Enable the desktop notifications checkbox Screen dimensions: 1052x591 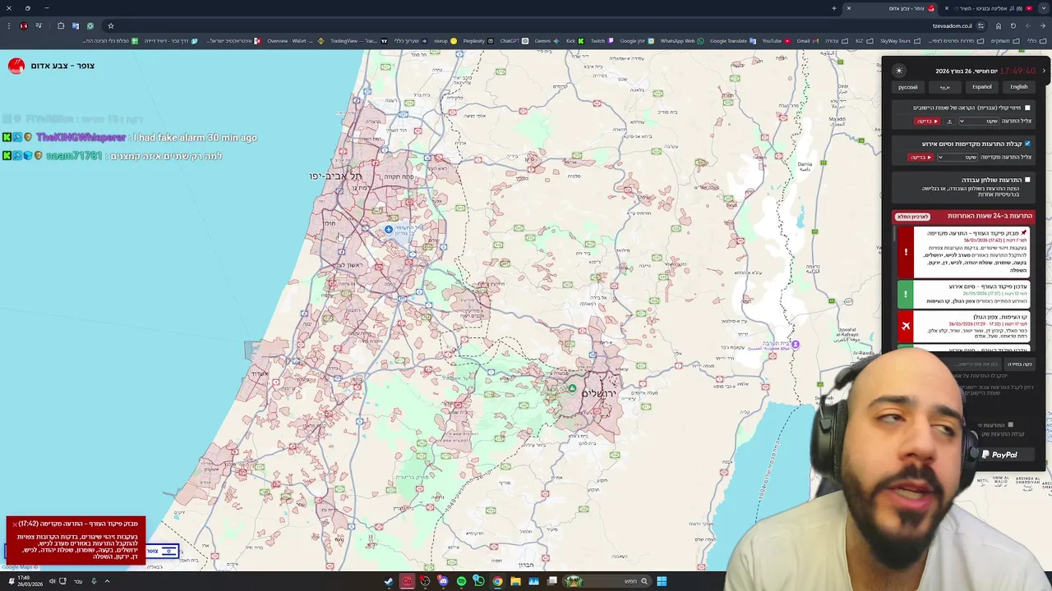click(x=1027, y=180)
